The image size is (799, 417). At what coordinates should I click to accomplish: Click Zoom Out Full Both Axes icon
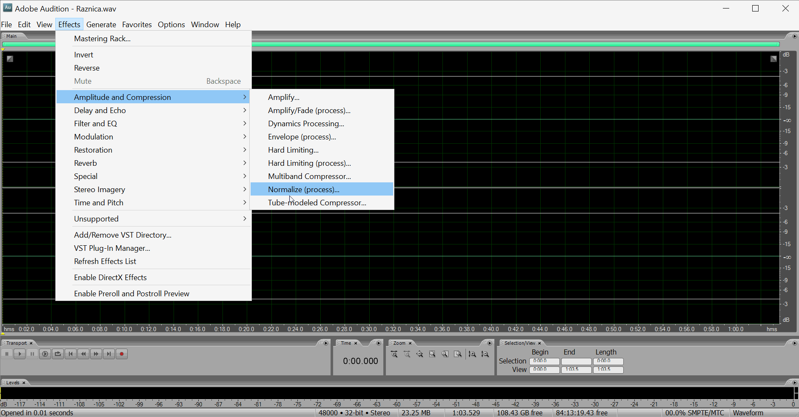click(420, 354)
